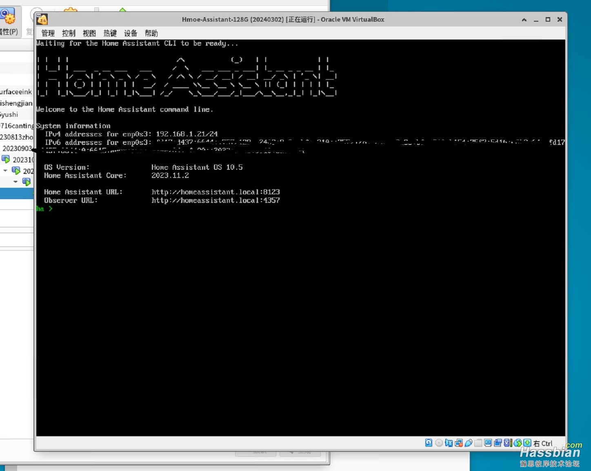Click the USB devices status icon
This screenshot has width=591, height=471.
(x=469, y=443)
